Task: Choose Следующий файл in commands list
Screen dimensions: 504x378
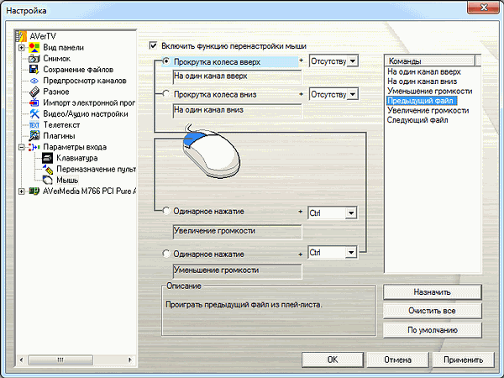Action: tap(417, 120)
